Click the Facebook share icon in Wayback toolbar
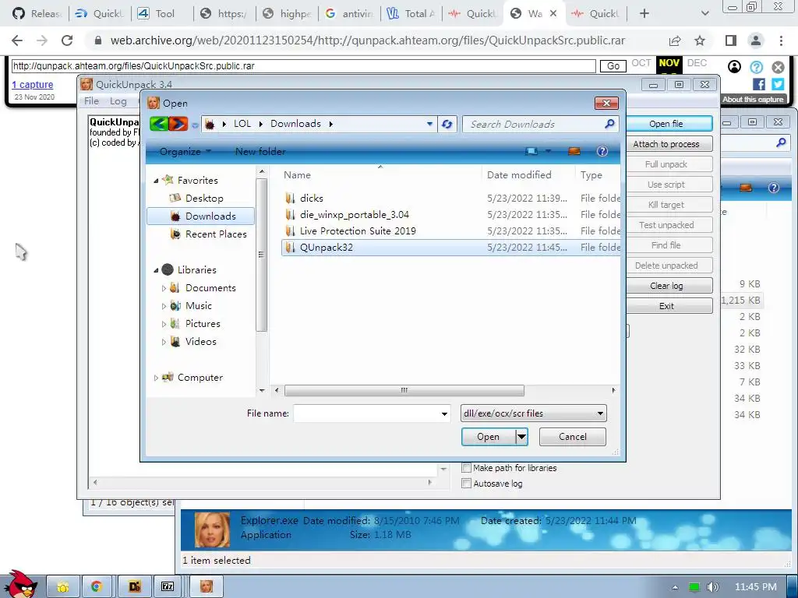 759,84
